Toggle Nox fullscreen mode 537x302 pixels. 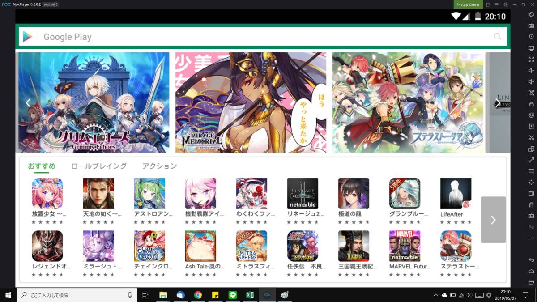click(531, 59)
